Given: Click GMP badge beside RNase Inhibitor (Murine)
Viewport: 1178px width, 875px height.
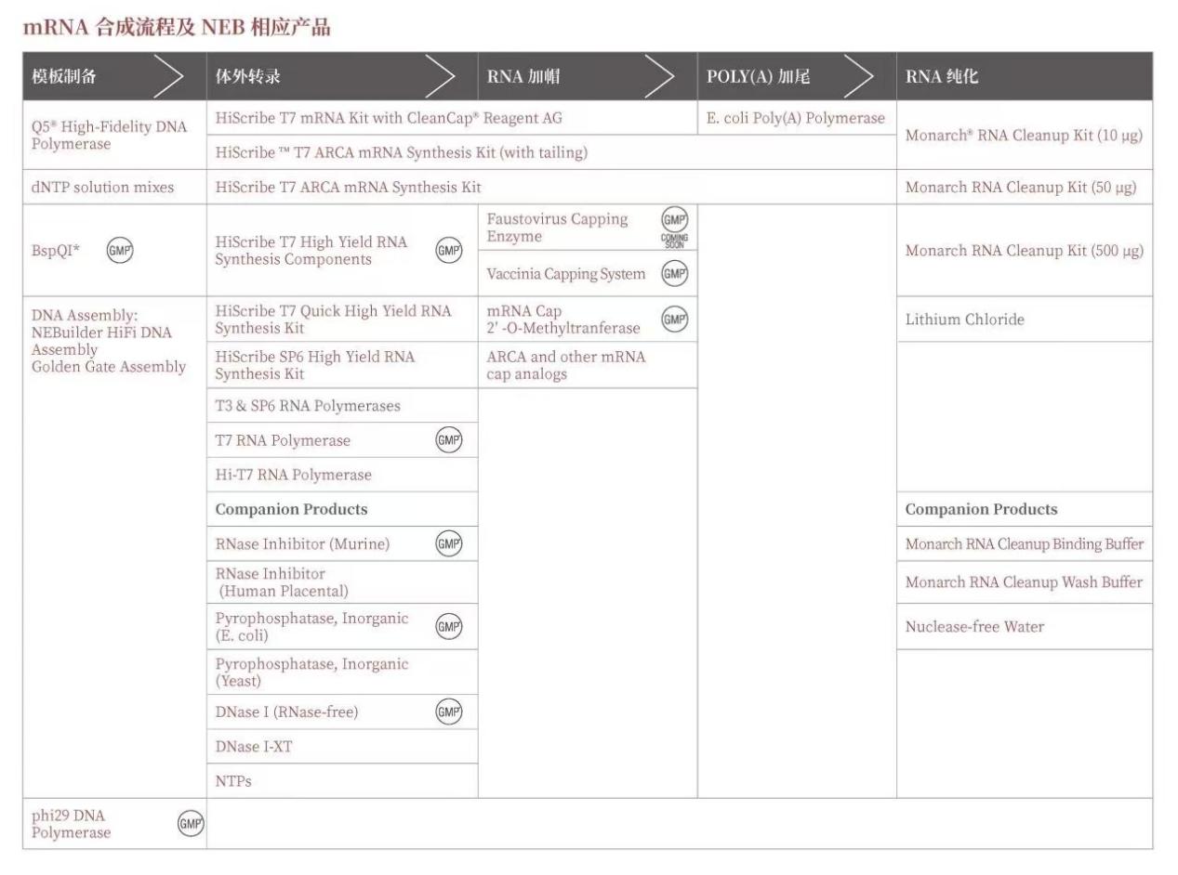Looking at the screenshot, I should 449,544.
